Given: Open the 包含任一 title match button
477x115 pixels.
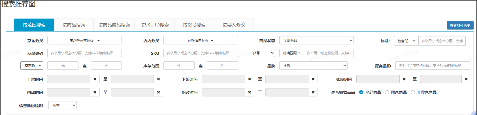Looking at the screenshot, I should click(x=406, y=41).
